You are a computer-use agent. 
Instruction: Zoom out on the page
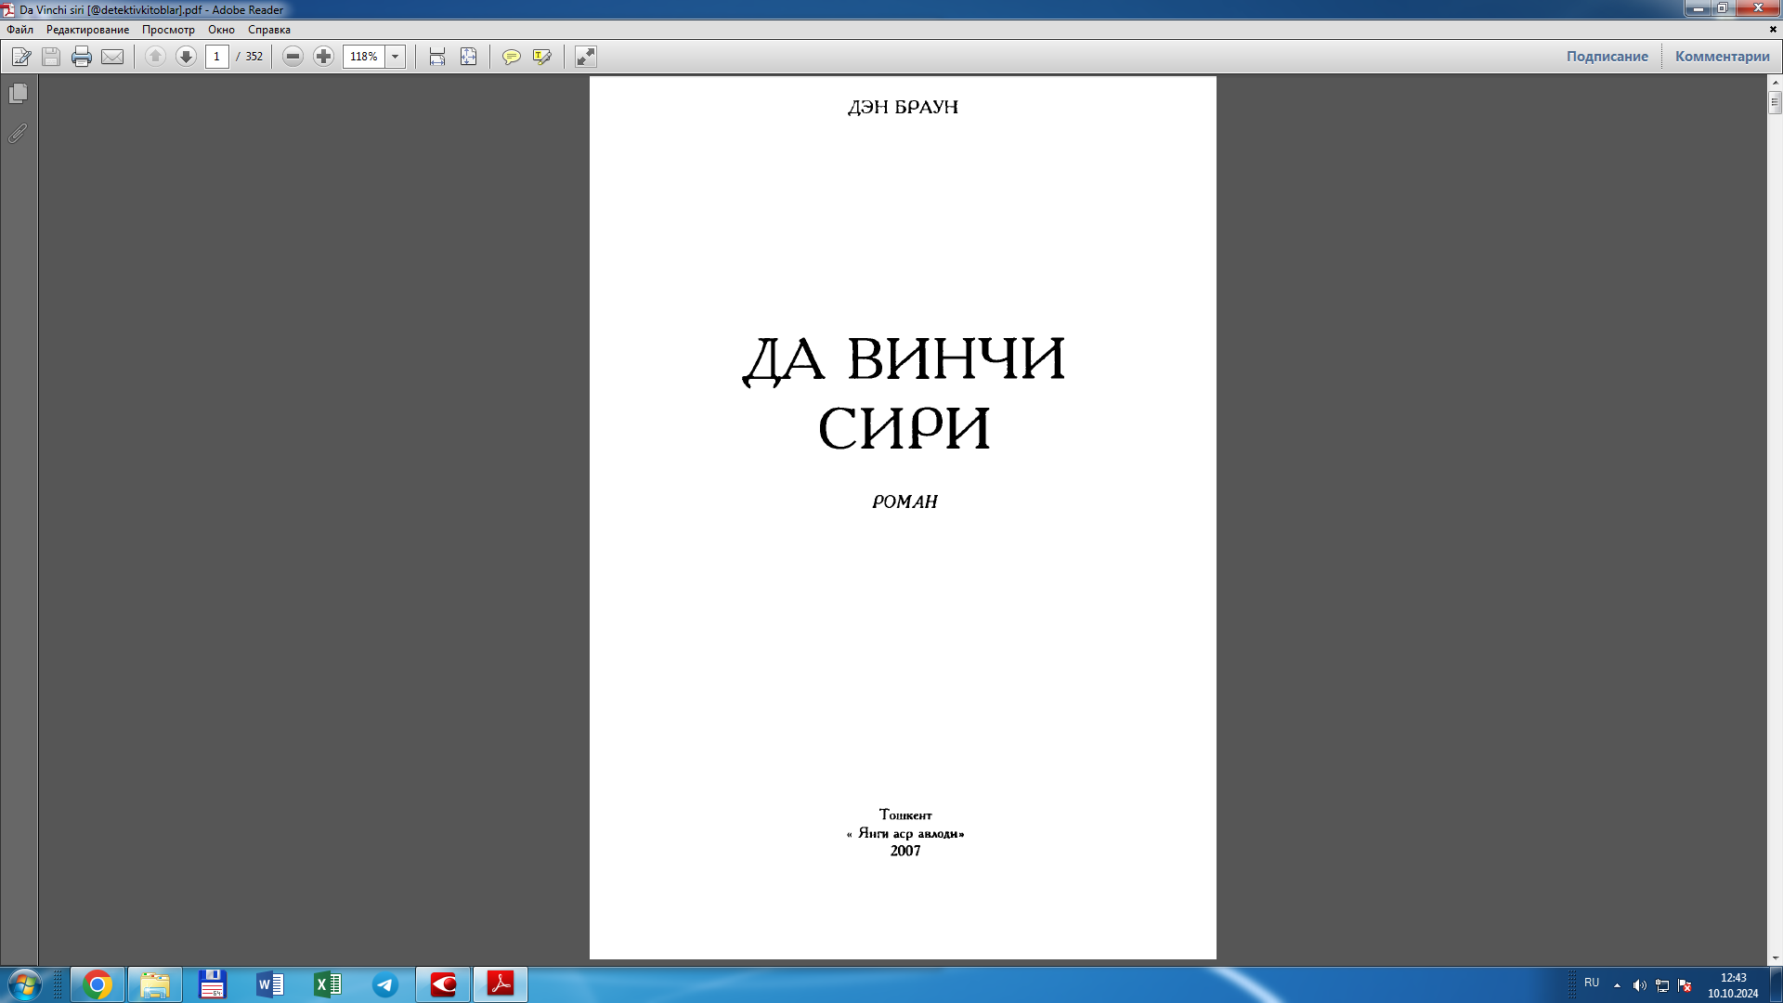pos(293,57)
